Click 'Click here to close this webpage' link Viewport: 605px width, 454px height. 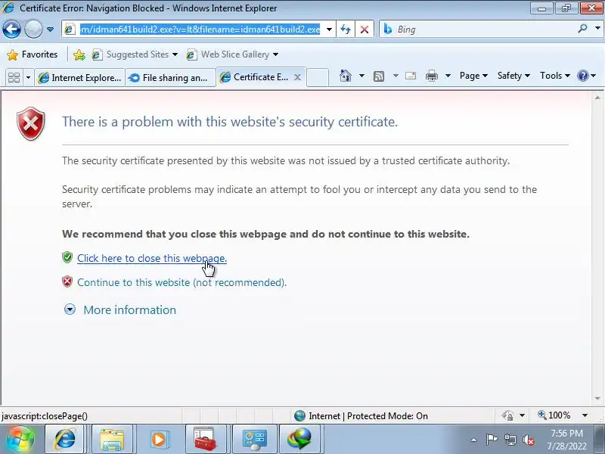(152, 258)
